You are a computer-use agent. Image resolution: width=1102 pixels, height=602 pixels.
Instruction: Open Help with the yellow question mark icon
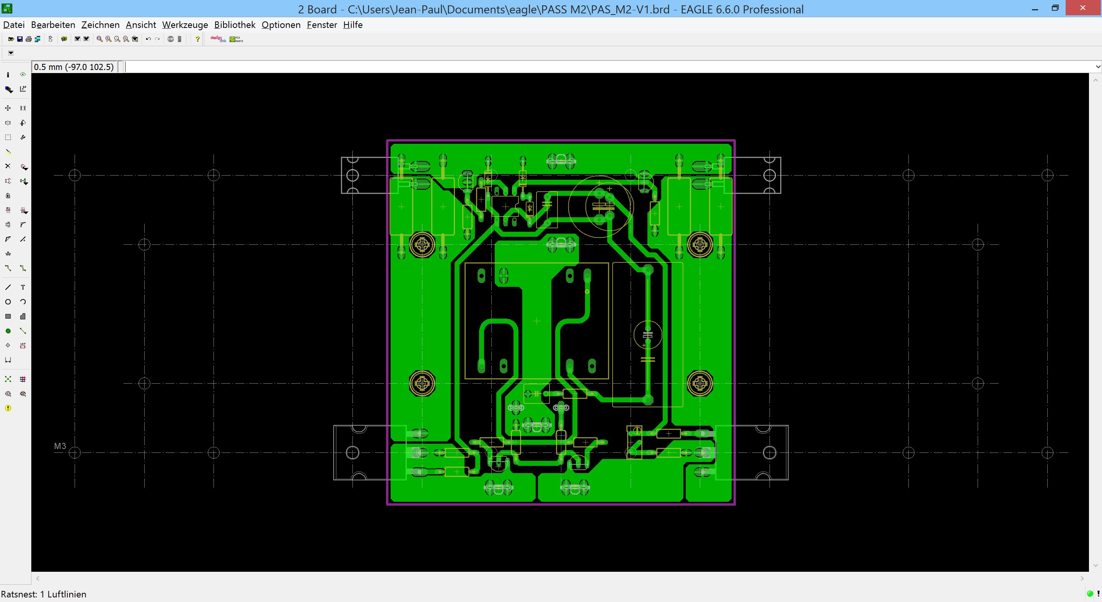pyautogui.click(x=197, y=39)
